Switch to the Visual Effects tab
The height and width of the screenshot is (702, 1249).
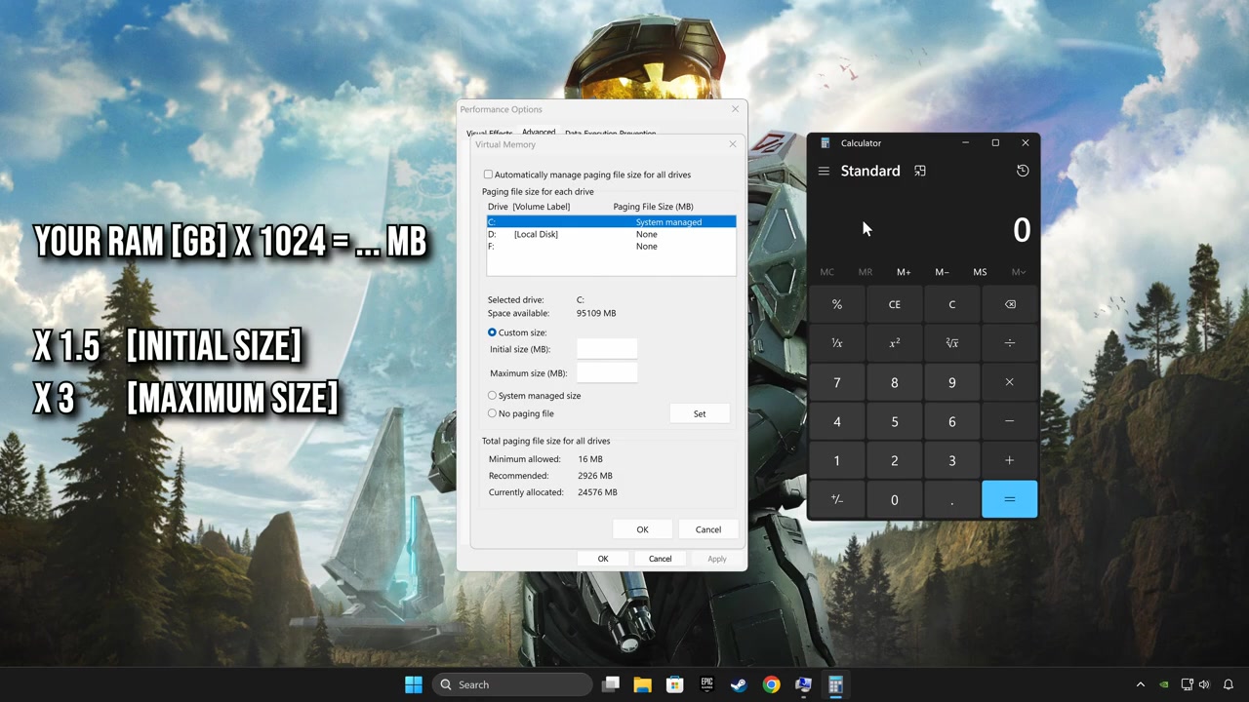(489, 134)
